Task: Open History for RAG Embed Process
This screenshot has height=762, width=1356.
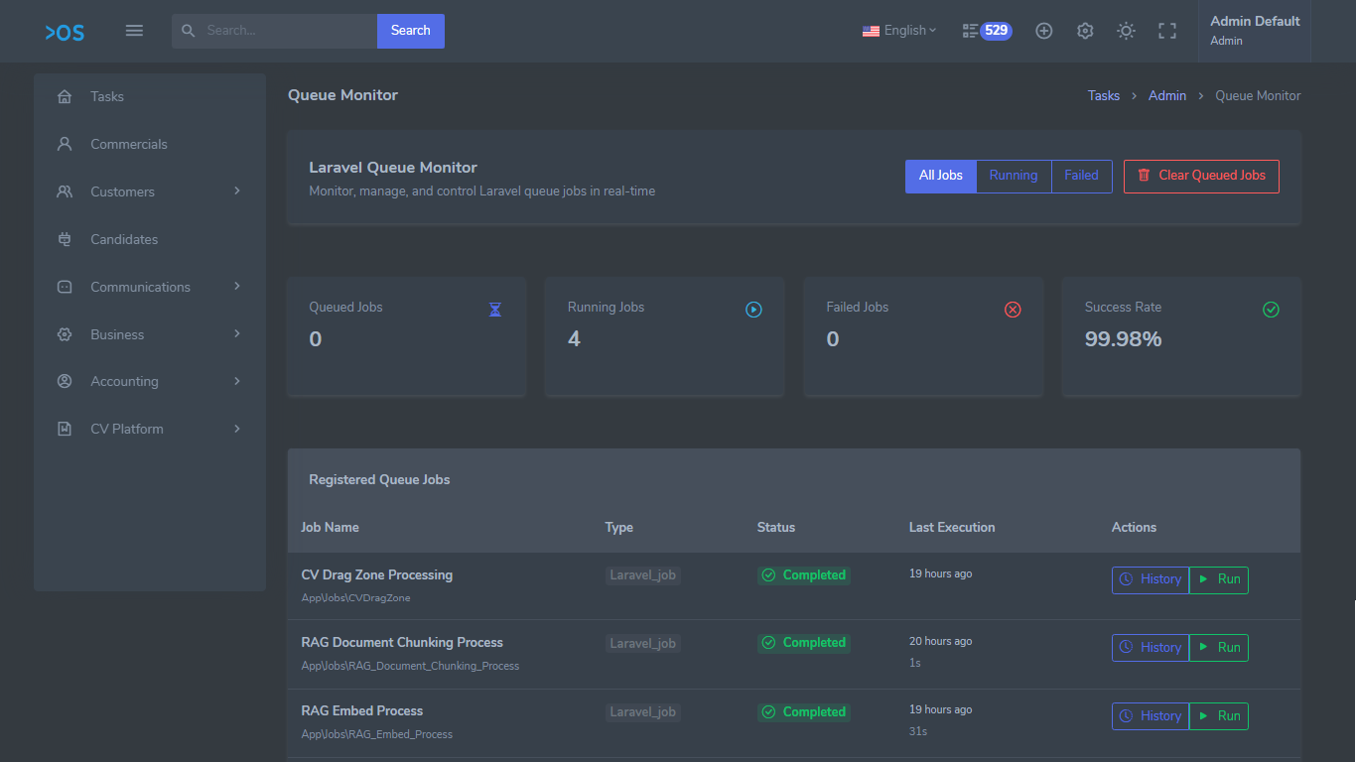Action: coord(1151,716)
